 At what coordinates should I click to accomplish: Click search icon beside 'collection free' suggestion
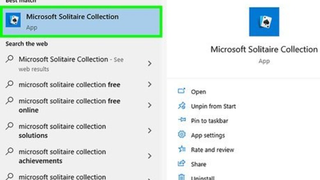[x=9, y=84]
